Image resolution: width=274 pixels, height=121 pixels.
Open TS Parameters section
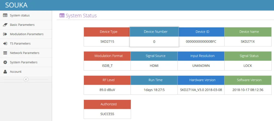click(26, 43)
